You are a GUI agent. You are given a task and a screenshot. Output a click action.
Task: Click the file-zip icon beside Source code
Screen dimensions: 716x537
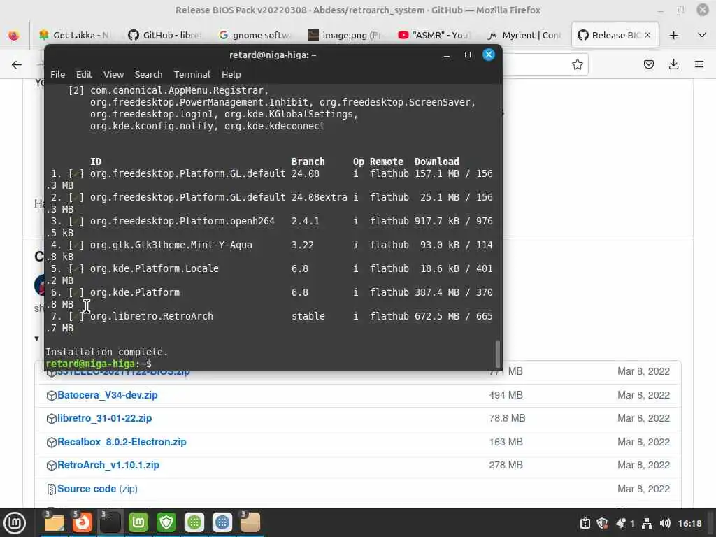[x=51, y=489]
